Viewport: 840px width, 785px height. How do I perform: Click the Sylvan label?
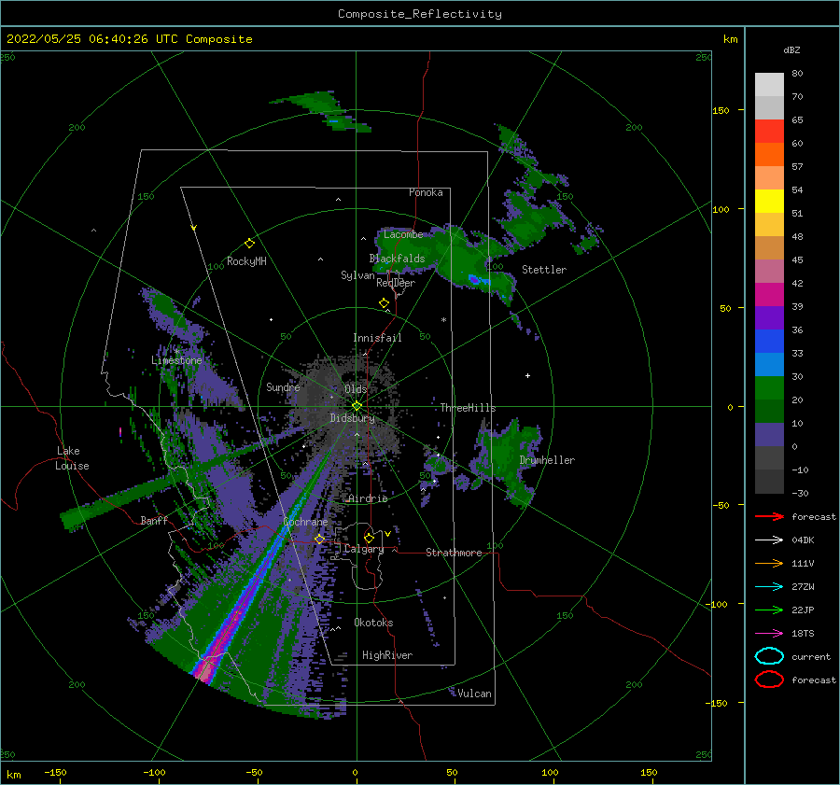(x=357, y=275)
